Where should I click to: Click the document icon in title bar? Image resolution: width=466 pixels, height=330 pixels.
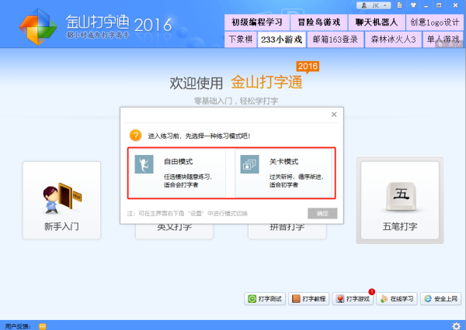[400, 5]
